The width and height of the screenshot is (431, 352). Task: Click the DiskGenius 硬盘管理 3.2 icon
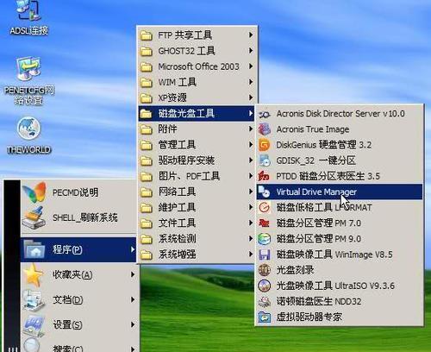(x=264, y=145)
